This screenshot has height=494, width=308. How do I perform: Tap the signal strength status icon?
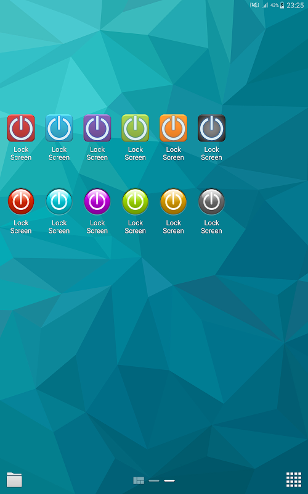pyautogui.click(x=265, y=5)
